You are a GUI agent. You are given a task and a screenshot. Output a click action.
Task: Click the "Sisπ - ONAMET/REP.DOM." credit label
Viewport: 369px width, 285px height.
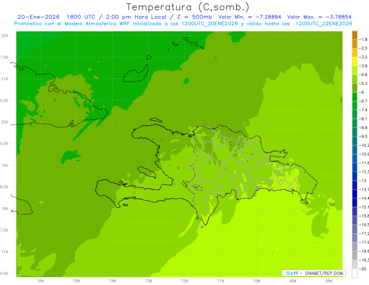point(314,273)
